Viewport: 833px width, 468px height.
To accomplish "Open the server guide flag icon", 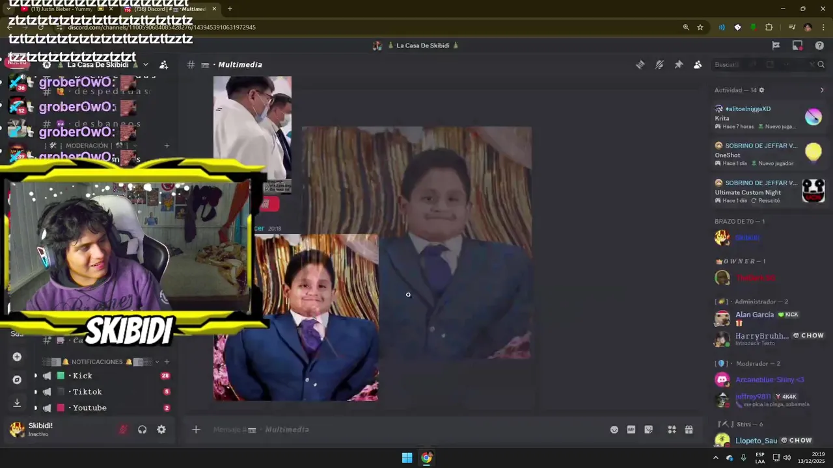I will coord(776,45).
